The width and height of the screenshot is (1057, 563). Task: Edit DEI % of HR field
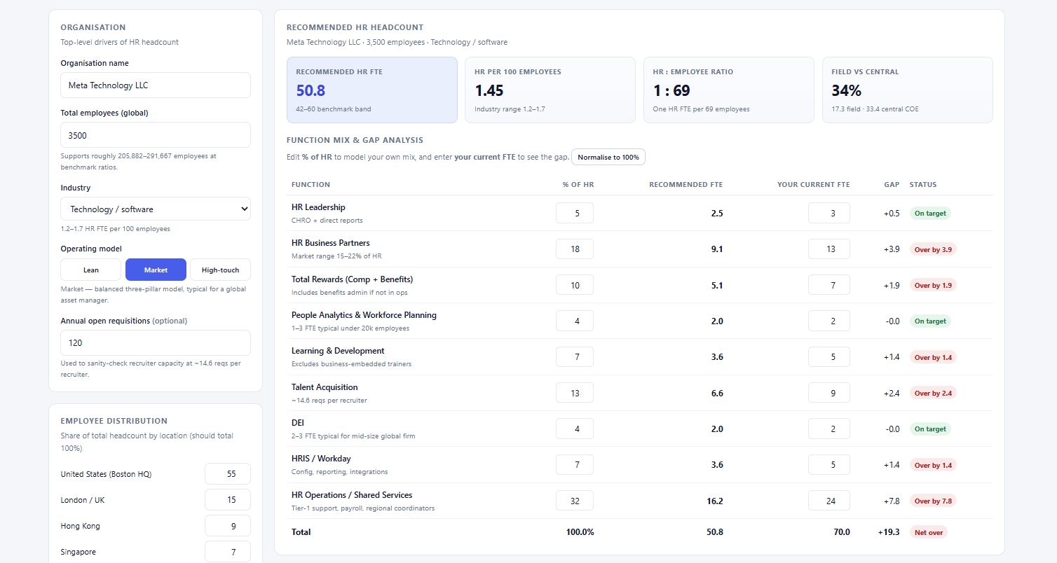tap(575, 429)
